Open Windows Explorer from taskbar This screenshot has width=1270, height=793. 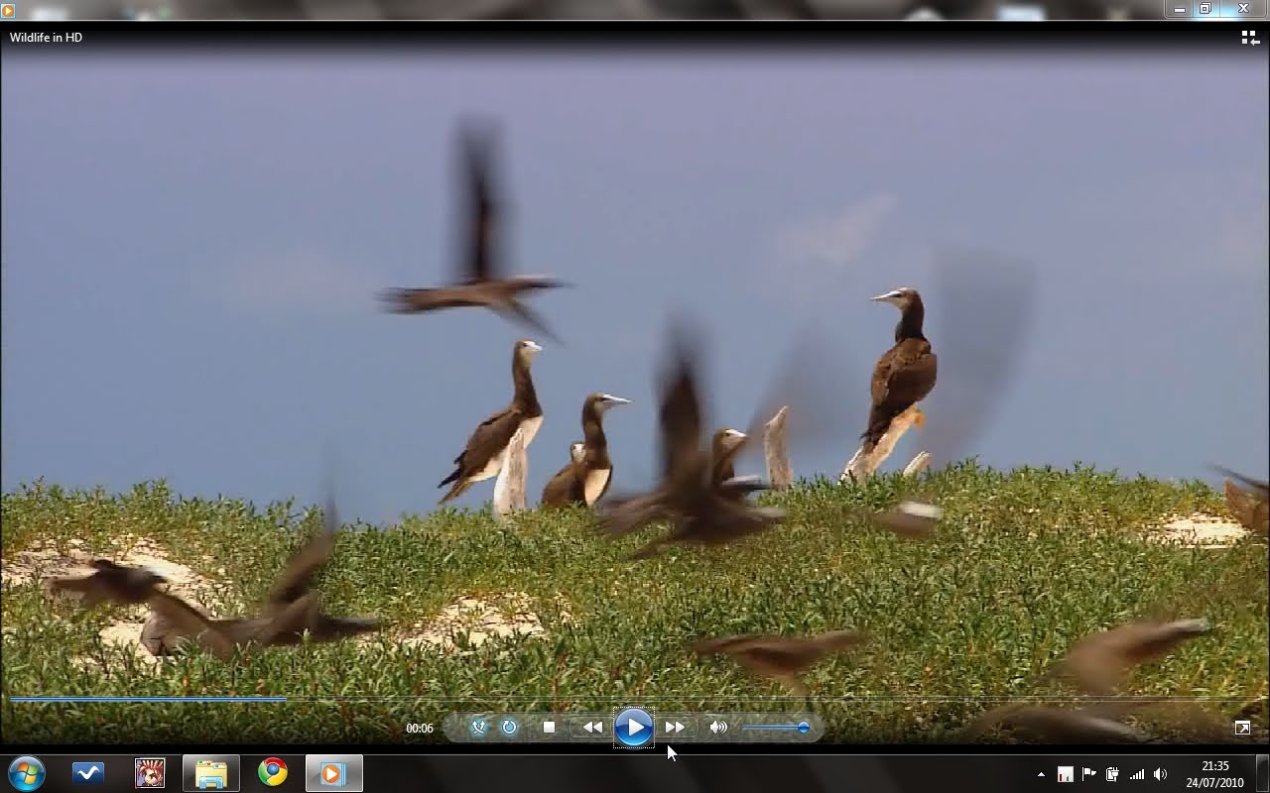210,773
